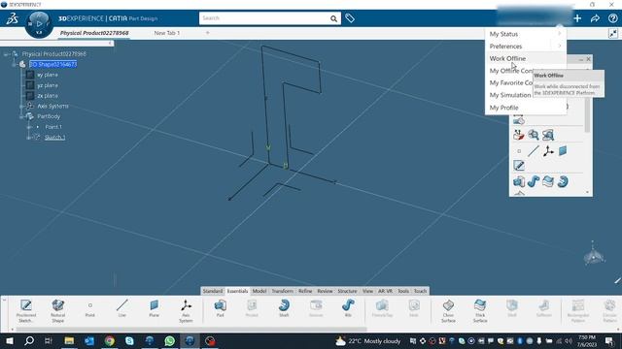Click the floating panel's magnifier search icon

(534, 135)
